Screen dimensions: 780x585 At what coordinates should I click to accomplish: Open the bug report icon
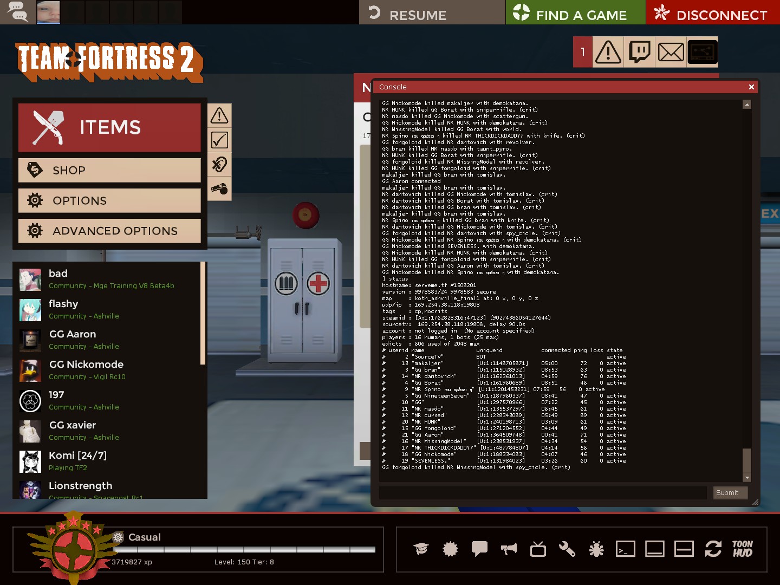596,549
